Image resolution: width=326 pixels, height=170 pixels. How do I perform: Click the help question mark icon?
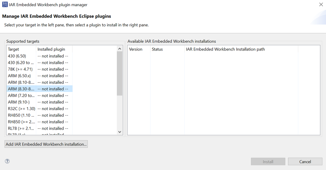(7, 161)
